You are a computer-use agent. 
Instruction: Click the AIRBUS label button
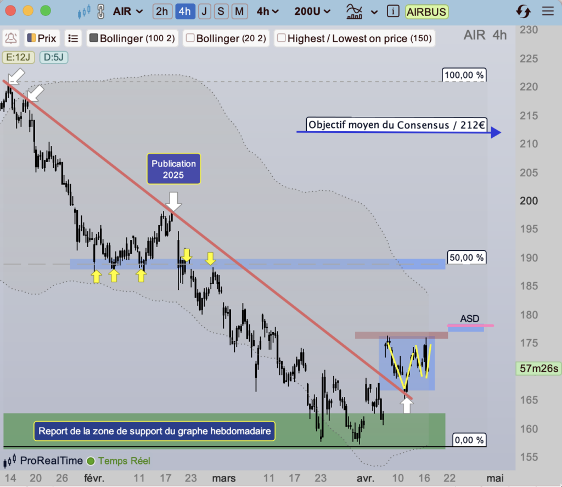426,11
